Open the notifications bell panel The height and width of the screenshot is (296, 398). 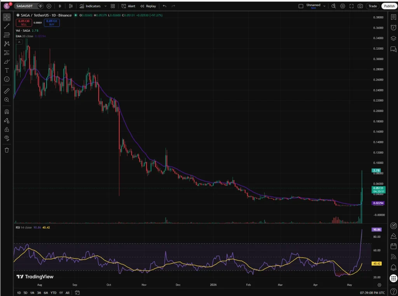tap(393, 267)
